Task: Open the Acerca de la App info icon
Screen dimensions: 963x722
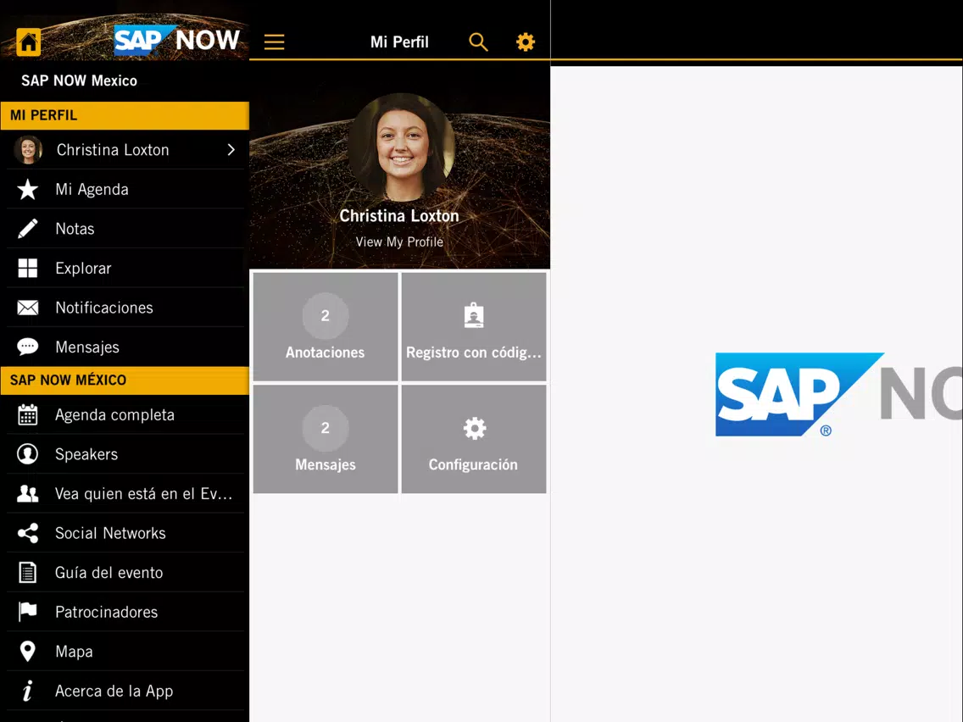Action: 28,691
